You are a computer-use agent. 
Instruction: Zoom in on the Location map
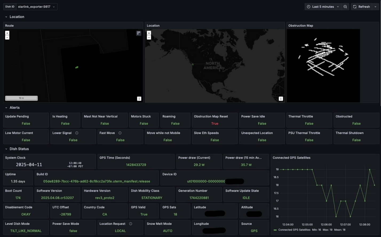pos(149,33)
